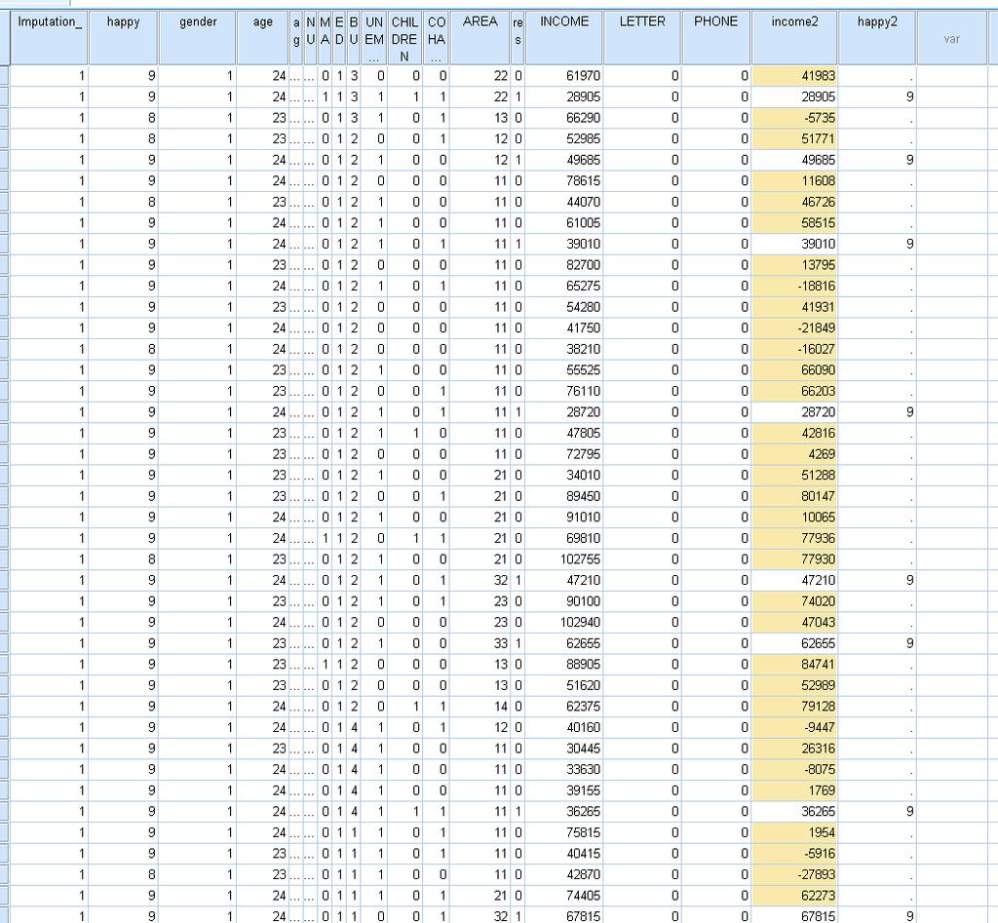Image resolution: width=998 pixels, height=923 pixels.
Task: Click INCOME cell 38210
Action: pos(564,349)
